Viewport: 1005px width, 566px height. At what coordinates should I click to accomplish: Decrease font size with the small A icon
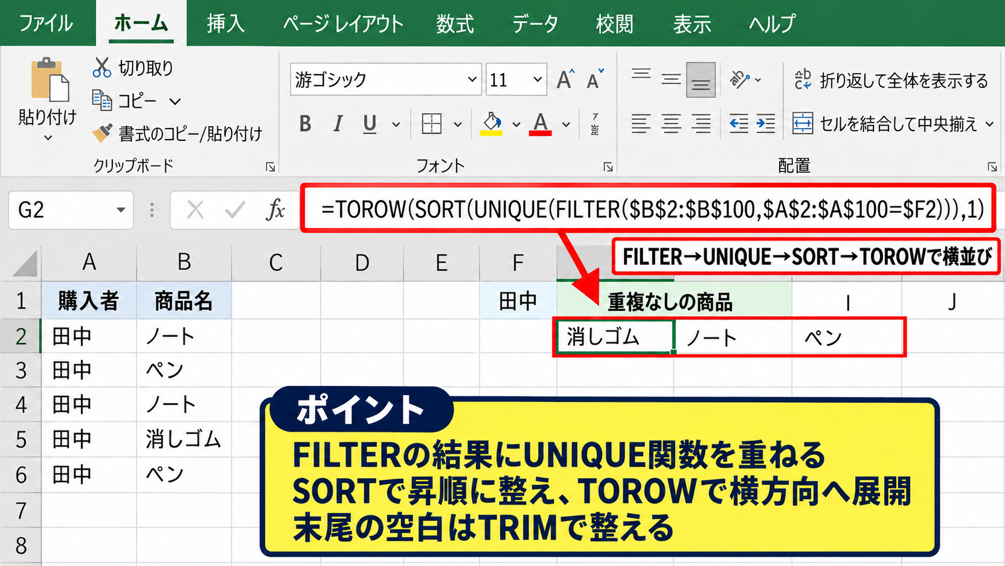coord(594,79)
